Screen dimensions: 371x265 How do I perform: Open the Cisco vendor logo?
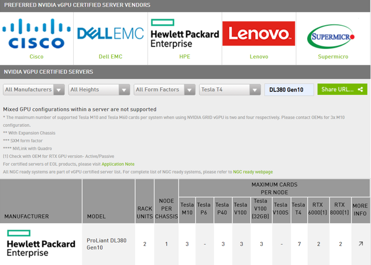tap(36, 33)
